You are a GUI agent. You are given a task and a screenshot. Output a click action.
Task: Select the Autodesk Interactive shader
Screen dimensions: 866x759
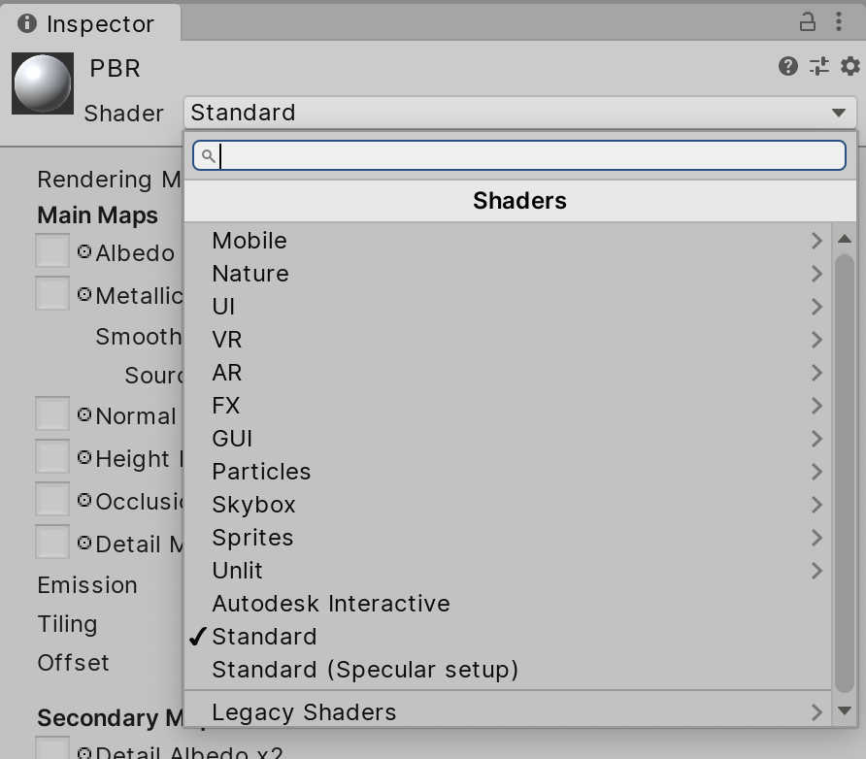pyautogui.click(x=330, y=603)
